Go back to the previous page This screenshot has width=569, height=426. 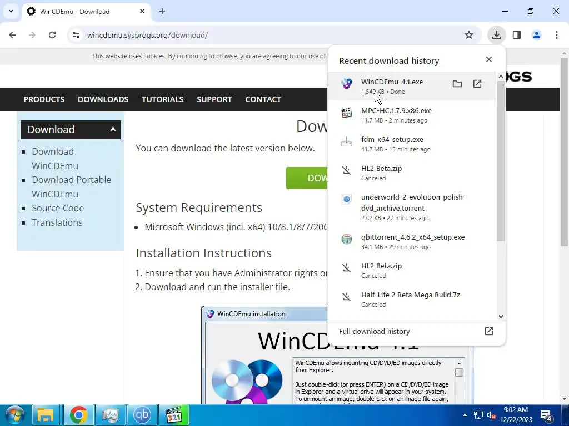coord(12,35)
